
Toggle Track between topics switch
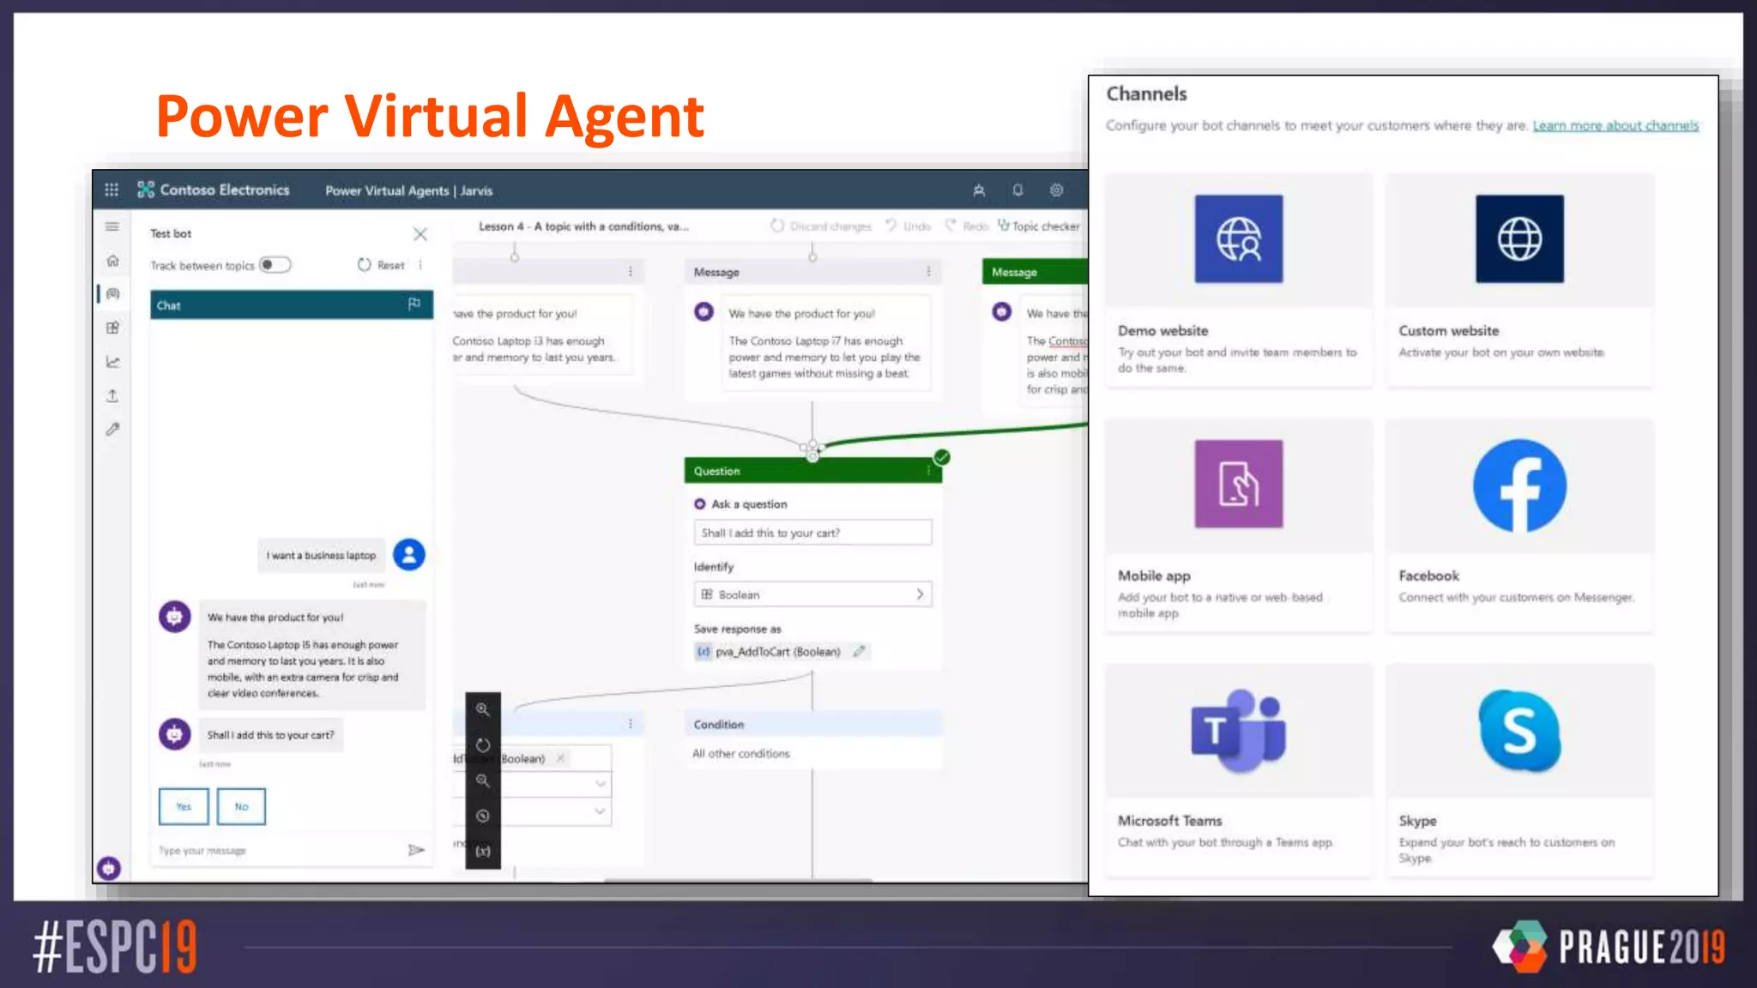(275, 265)
